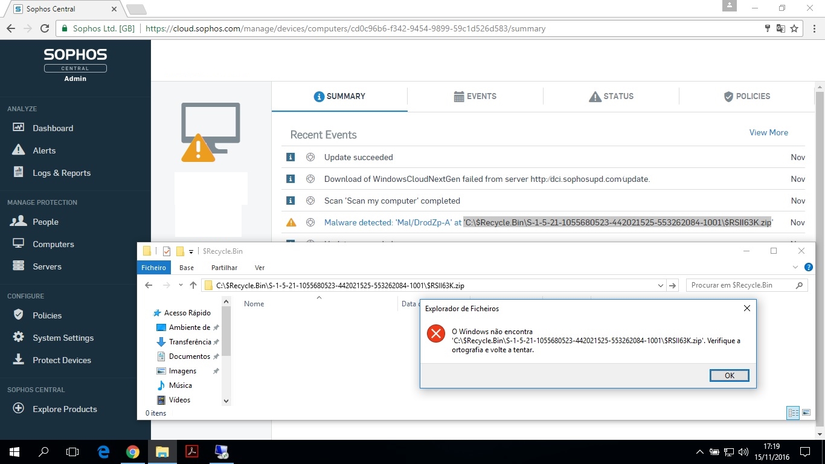Select Música in navigation pane
This screenshot has width=825, height=464.
coord(174,385)
